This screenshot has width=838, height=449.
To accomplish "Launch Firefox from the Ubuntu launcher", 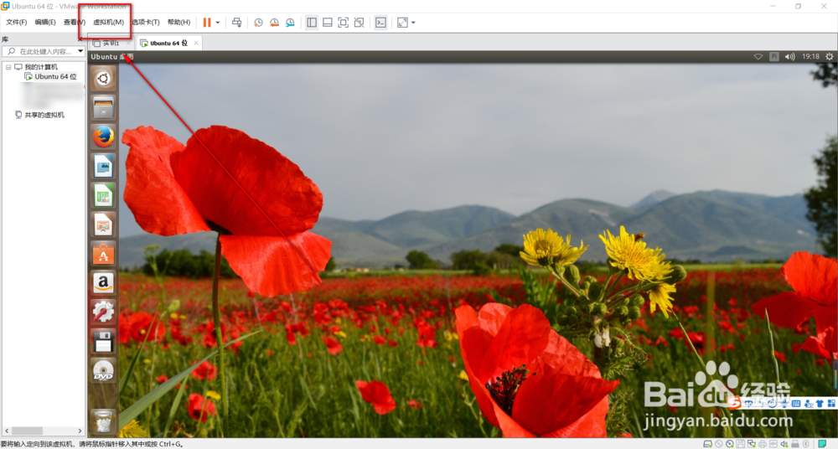I will point(103,137).
